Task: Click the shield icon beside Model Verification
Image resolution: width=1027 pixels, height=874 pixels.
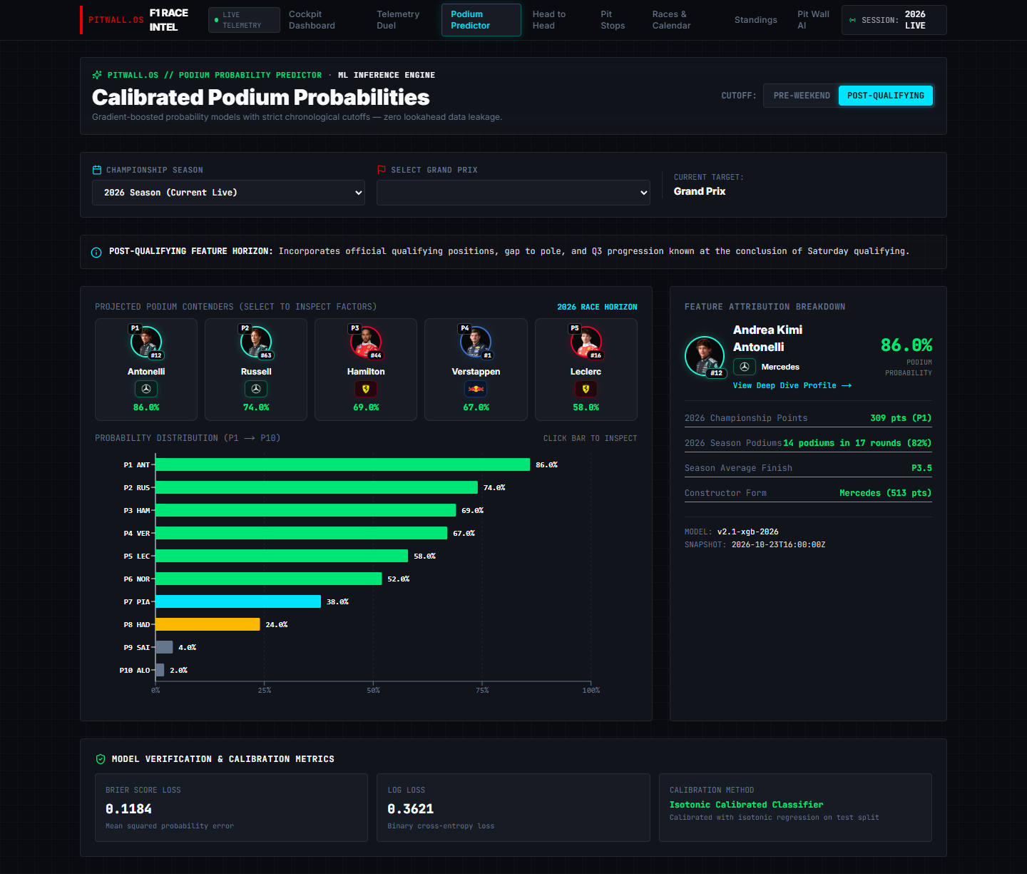Action: (101, 759)
